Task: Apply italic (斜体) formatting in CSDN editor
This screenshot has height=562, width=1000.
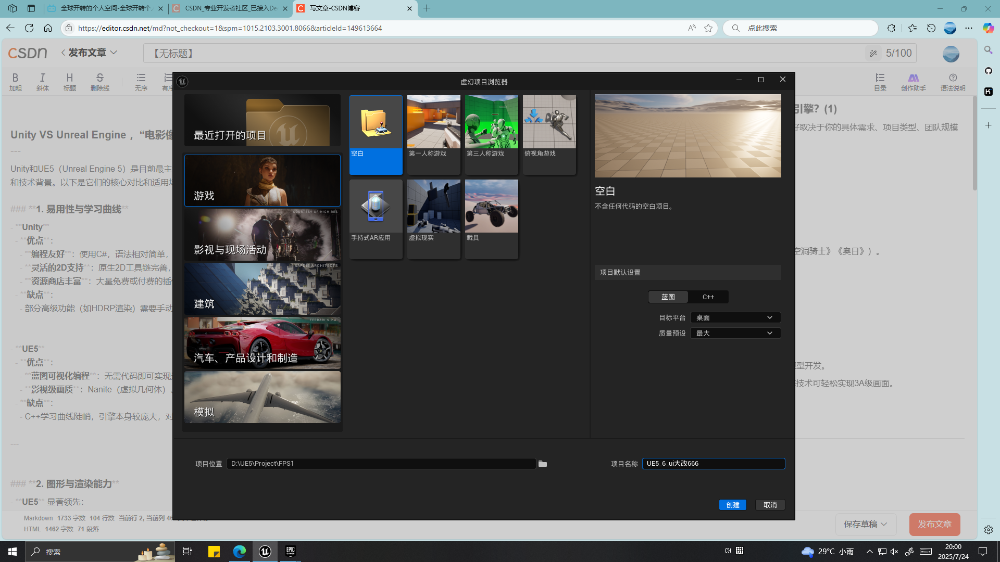Action: click(x=43, y=82)
